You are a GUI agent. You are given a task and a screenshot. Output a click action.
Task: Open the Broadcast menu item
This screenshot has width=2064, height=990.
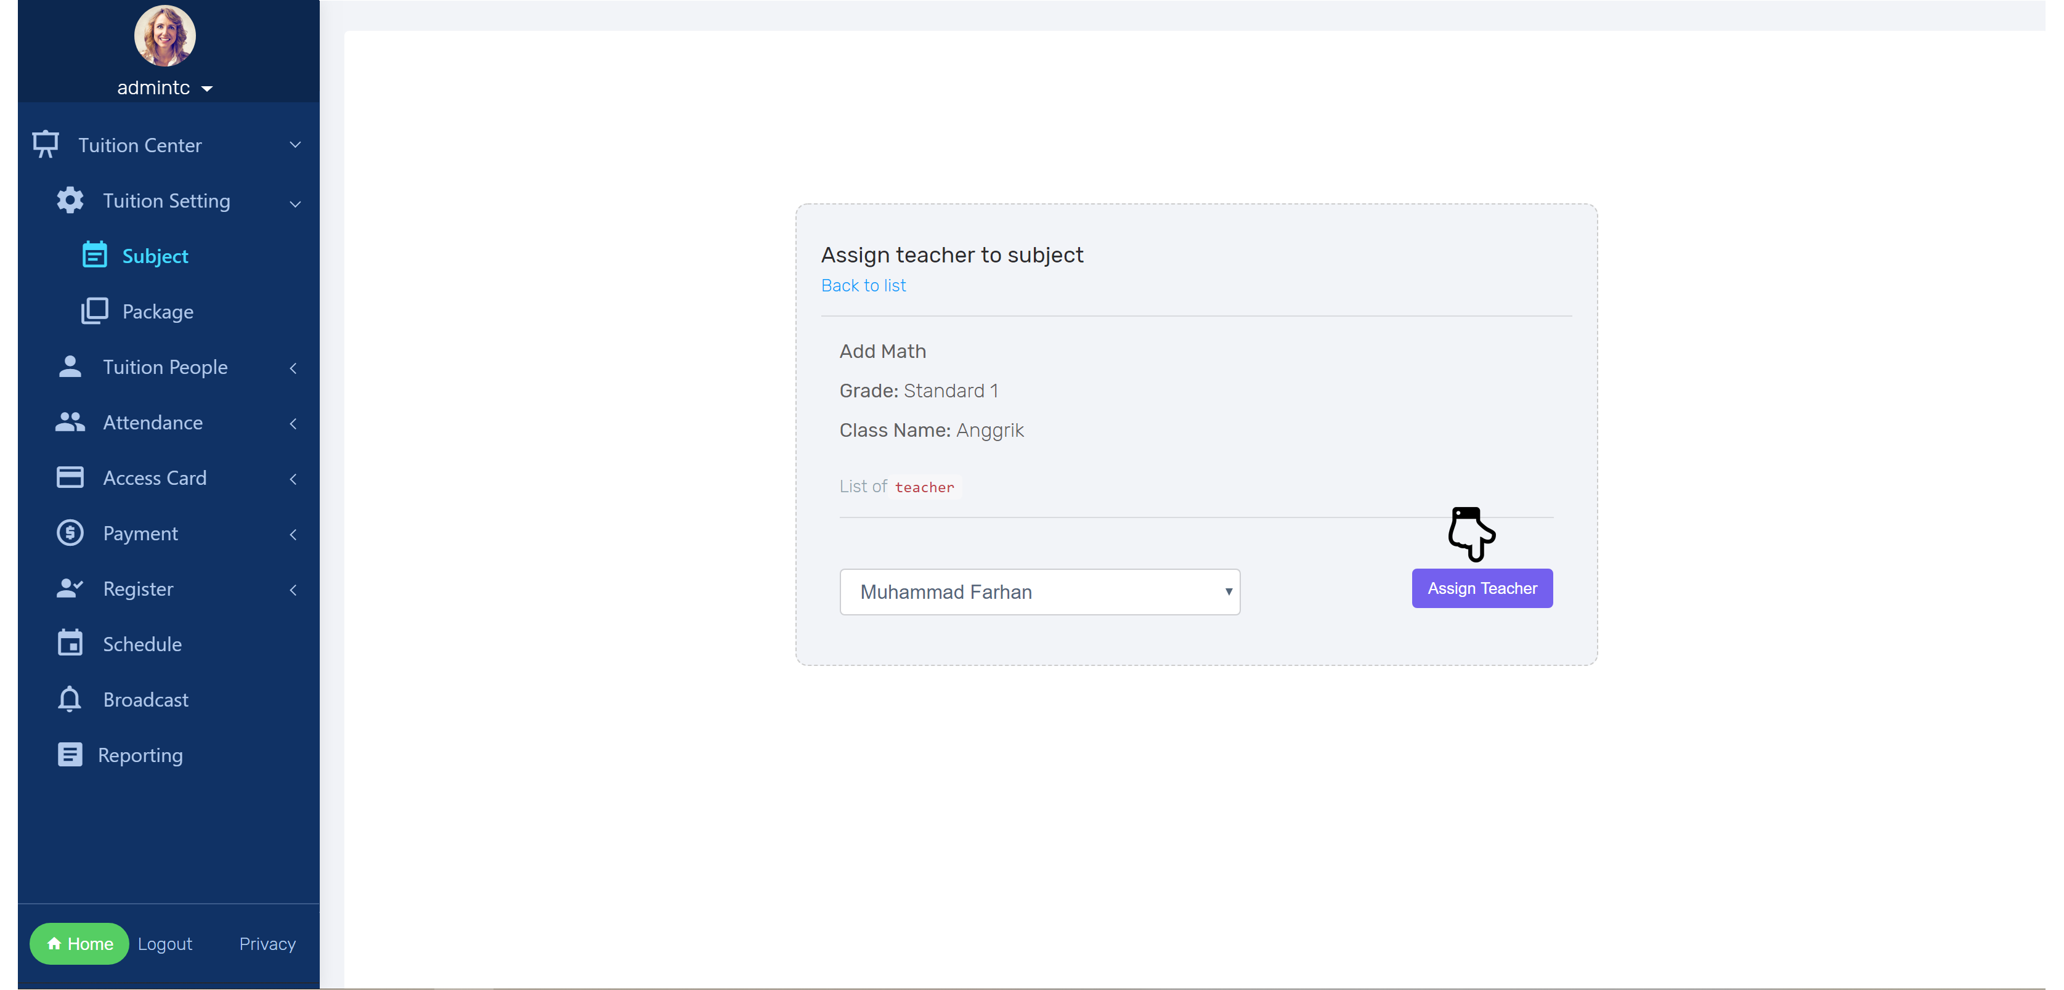pyautogui.click(x=145, y=699)
